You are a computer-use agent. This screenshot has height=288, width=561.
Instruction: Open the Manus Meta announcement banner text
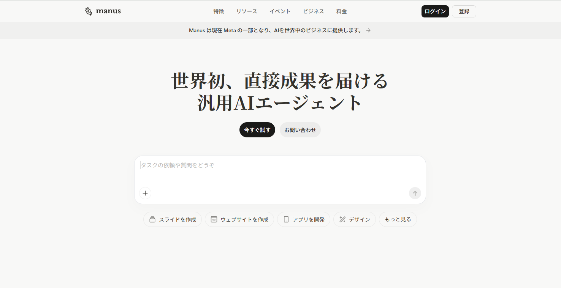click(x=276, y=30)
